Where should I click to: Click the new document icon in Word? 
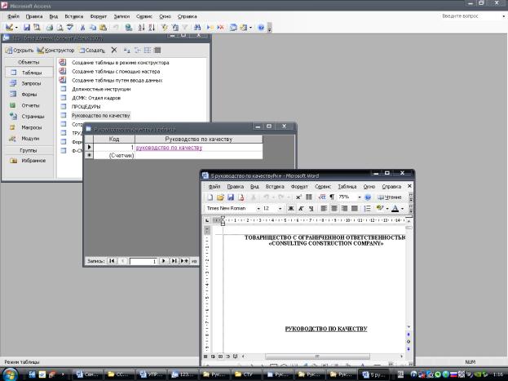[210, 197]
